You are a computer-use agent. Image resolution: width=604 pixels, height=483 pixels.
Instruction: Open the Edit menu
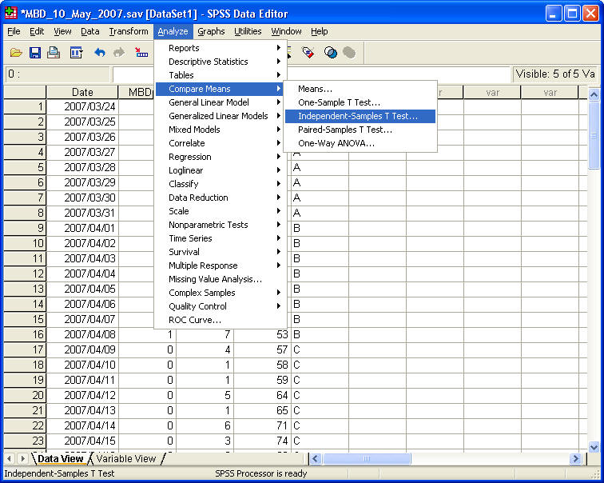coord(37,31)
